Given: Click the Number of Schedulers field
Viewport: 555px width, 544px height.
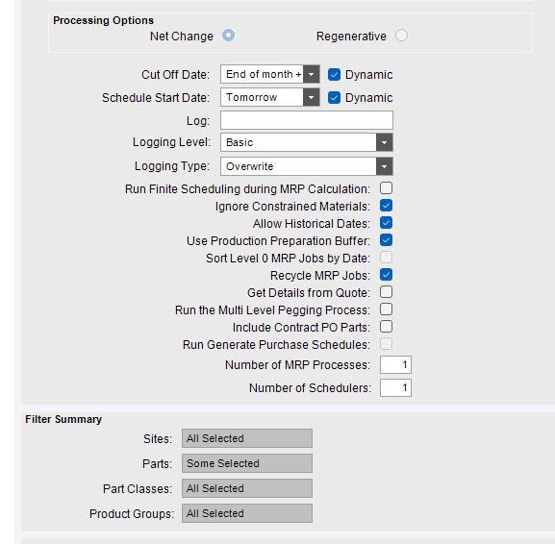Looking at the screenshot, I should click(395, 388).
